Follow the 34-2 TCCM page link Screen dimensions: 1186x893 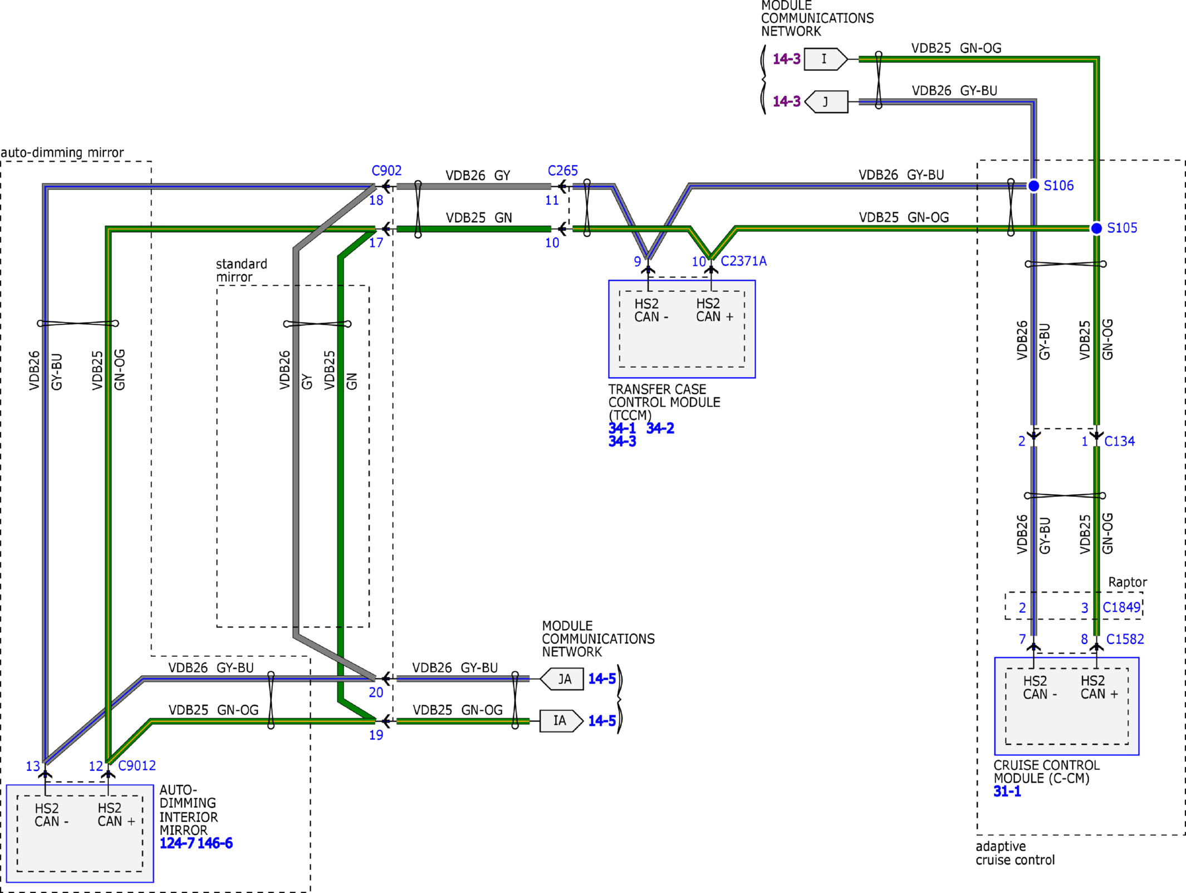[x=660, y=428]
